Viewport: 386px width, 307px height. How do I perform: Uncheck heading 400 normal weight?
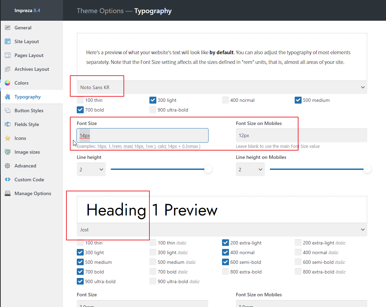tap(226, 252)
